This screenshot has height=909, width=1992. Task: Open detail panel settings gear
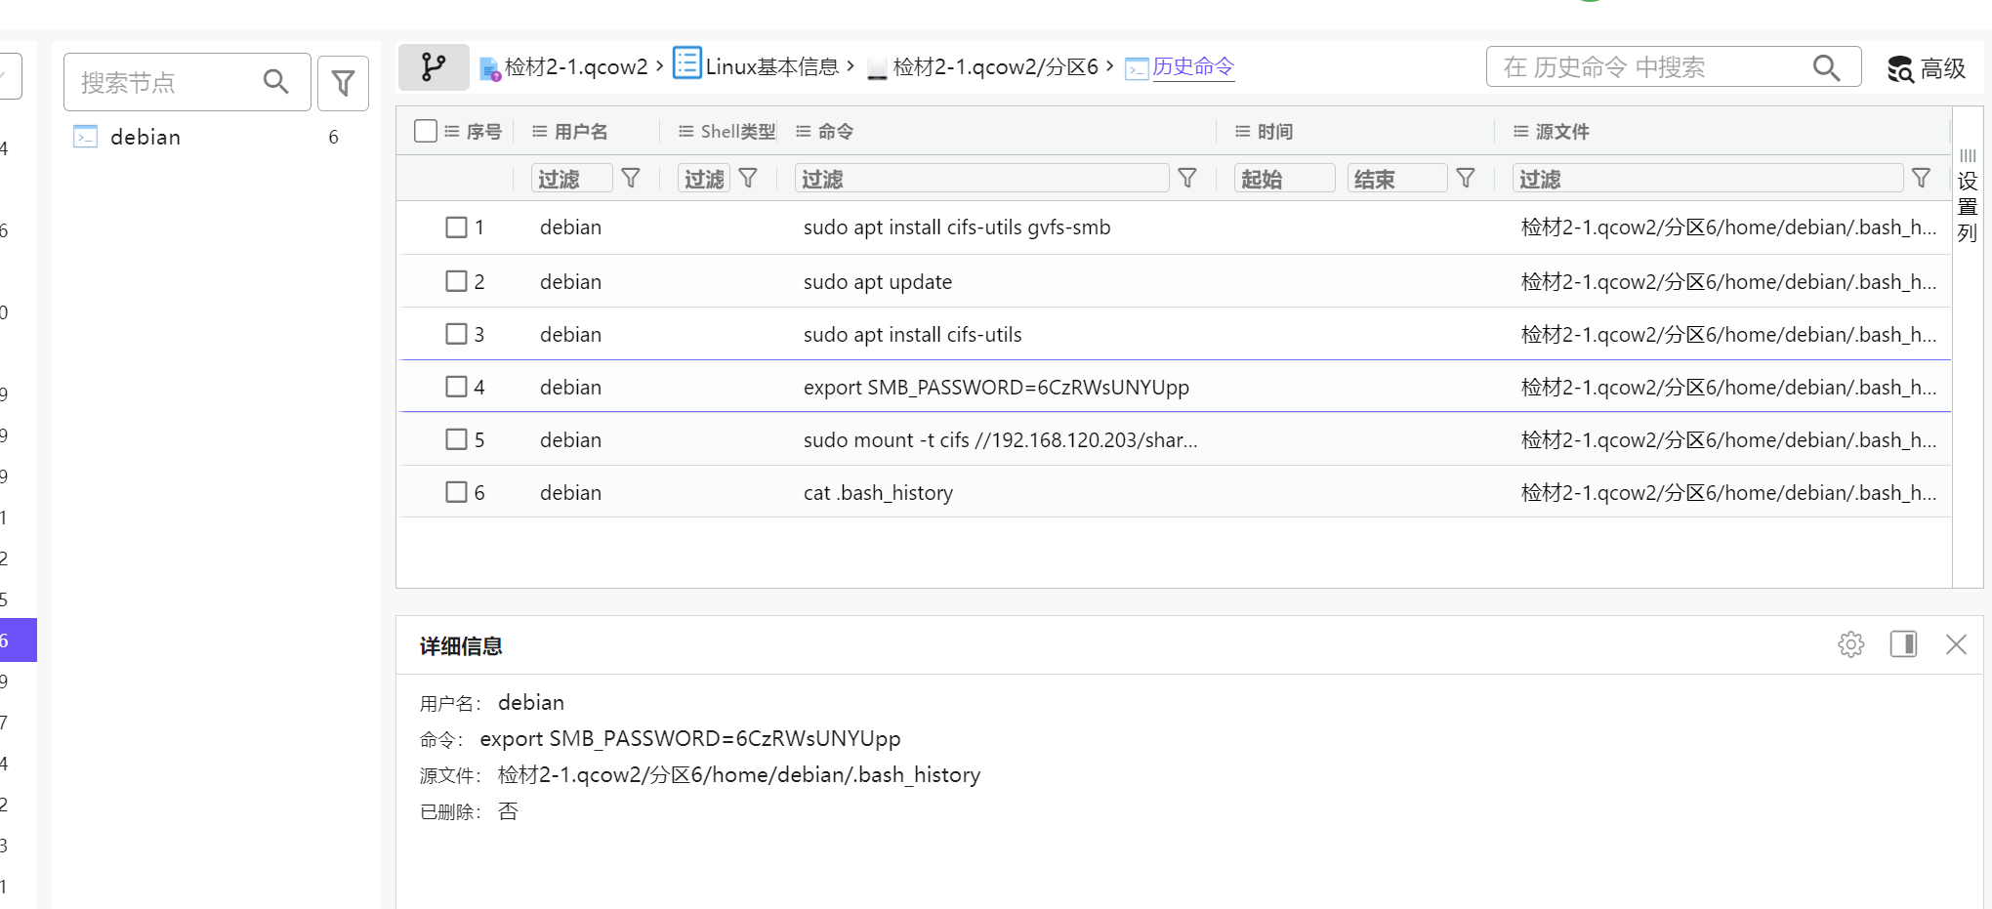[x=1850, y=644]
